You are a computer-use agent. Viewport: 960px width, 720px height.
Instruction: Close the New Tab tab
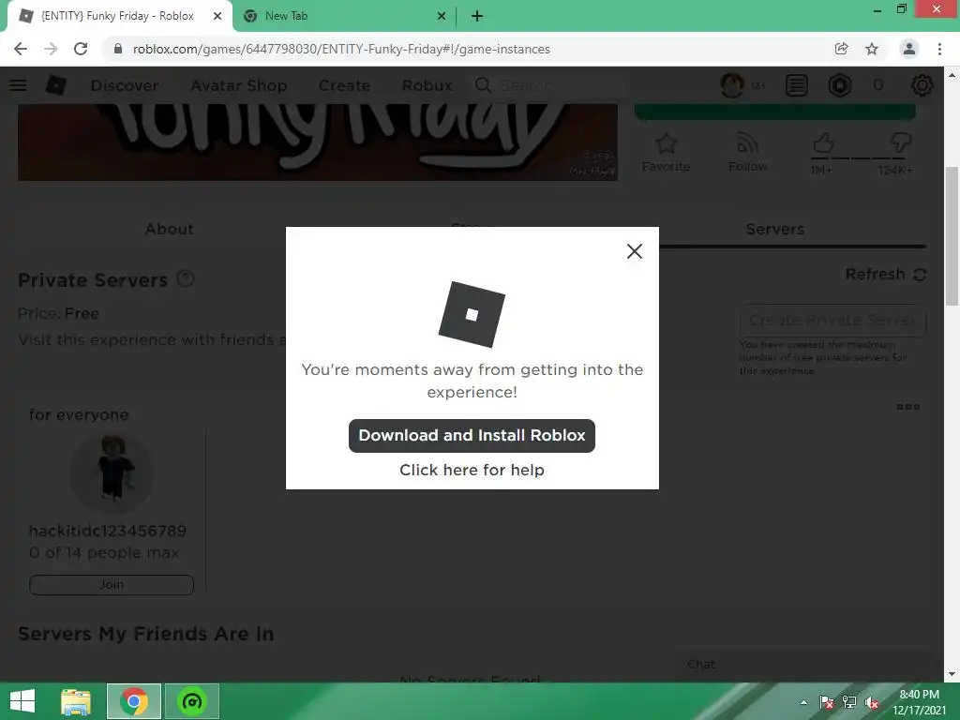coord(442,17)
